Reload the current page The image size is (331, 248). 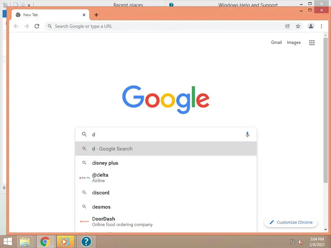tap(37, 26)
